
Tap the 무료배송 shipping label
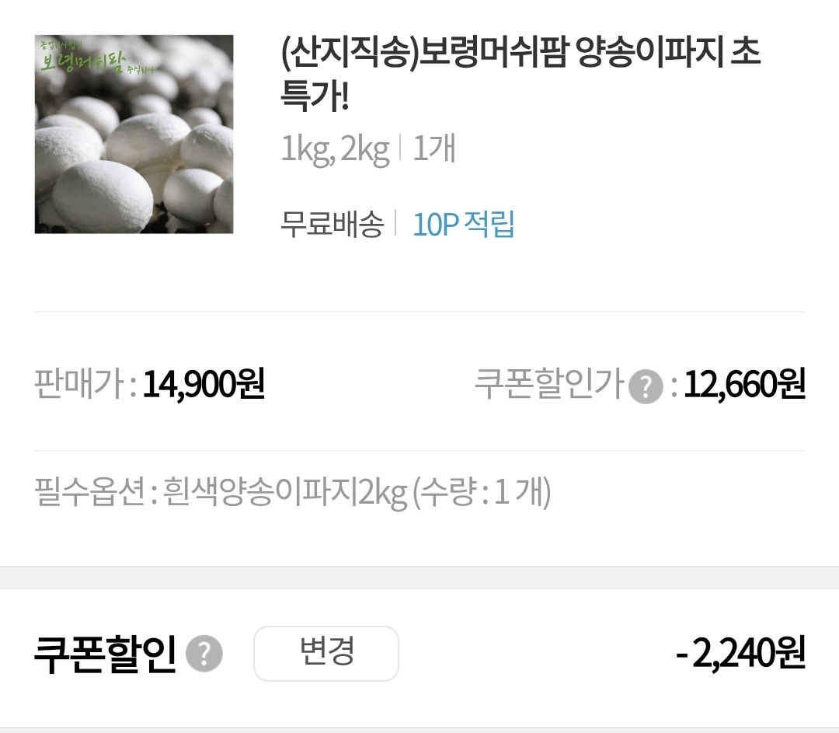(x=332, y=225)
